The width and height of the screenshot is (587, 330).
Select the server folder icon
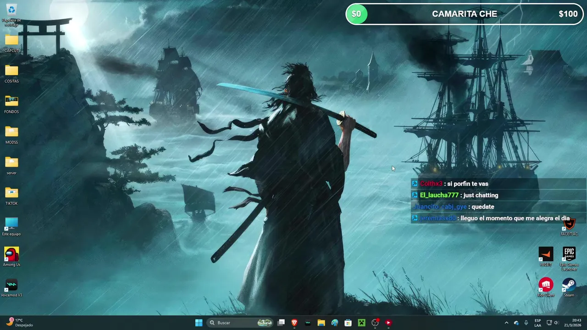coord(11,165)
